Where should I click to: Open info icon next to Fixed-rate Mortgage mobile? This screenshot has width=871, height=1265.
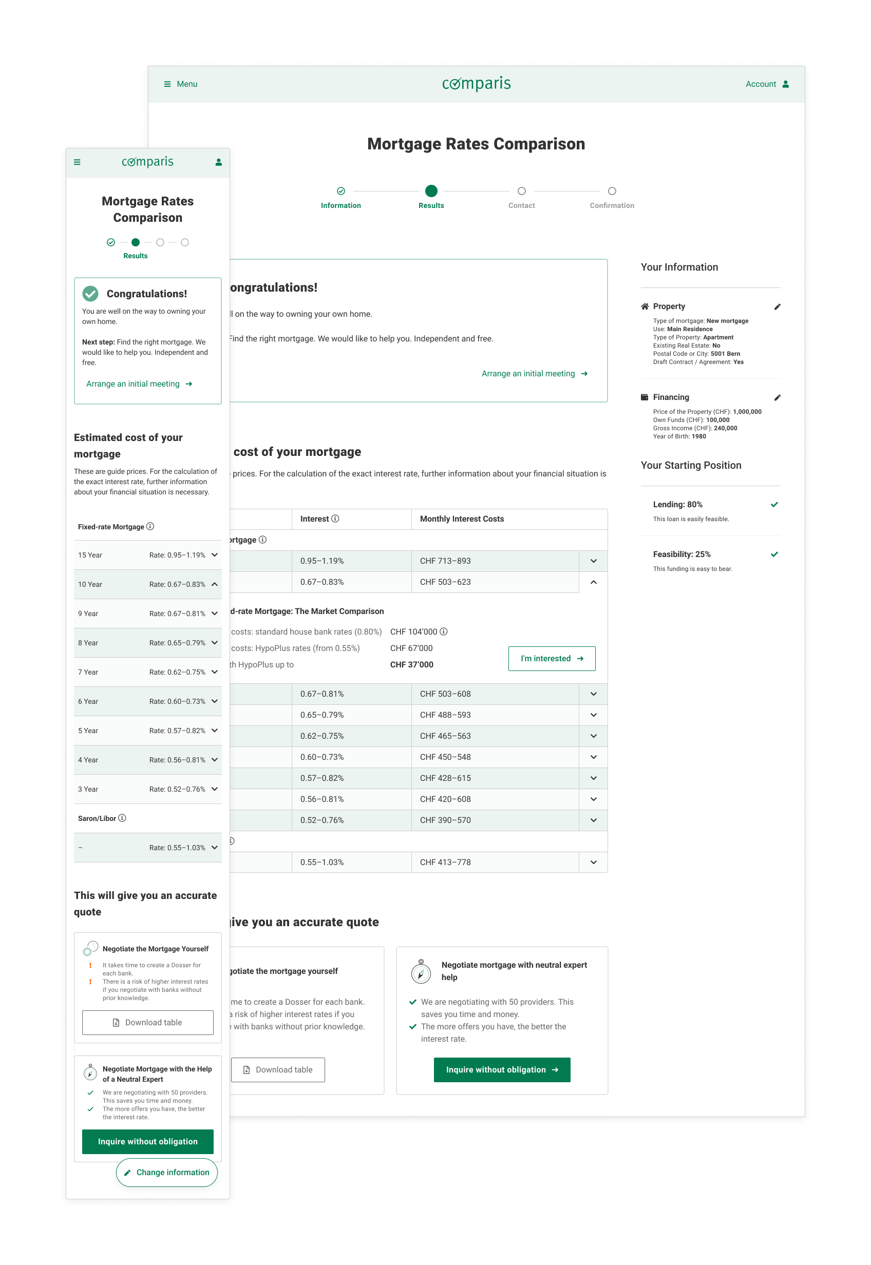coord(150,526)
